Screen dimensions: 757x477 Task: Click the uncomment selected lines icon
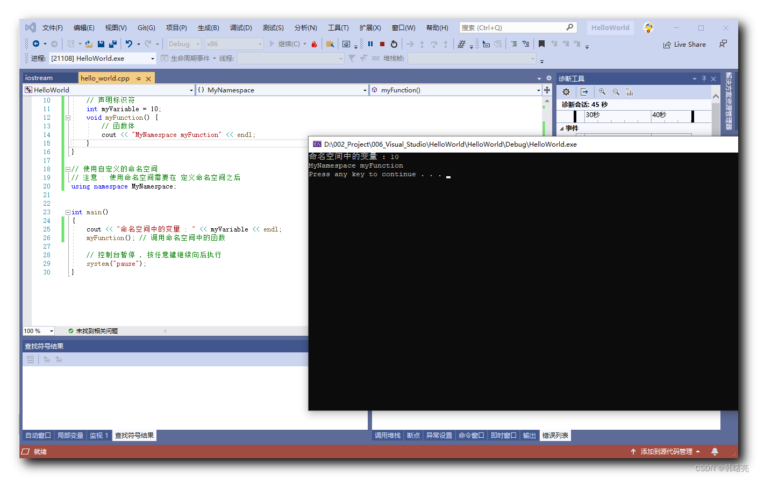(x=526, y=44)
